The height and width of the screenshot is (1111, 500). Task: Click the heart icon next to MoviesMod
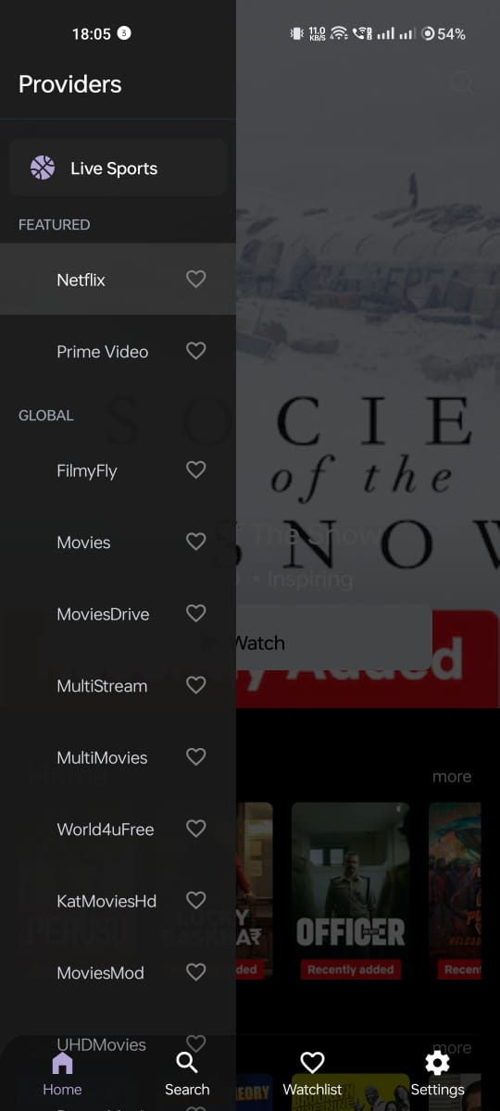[x=195, y=972]
